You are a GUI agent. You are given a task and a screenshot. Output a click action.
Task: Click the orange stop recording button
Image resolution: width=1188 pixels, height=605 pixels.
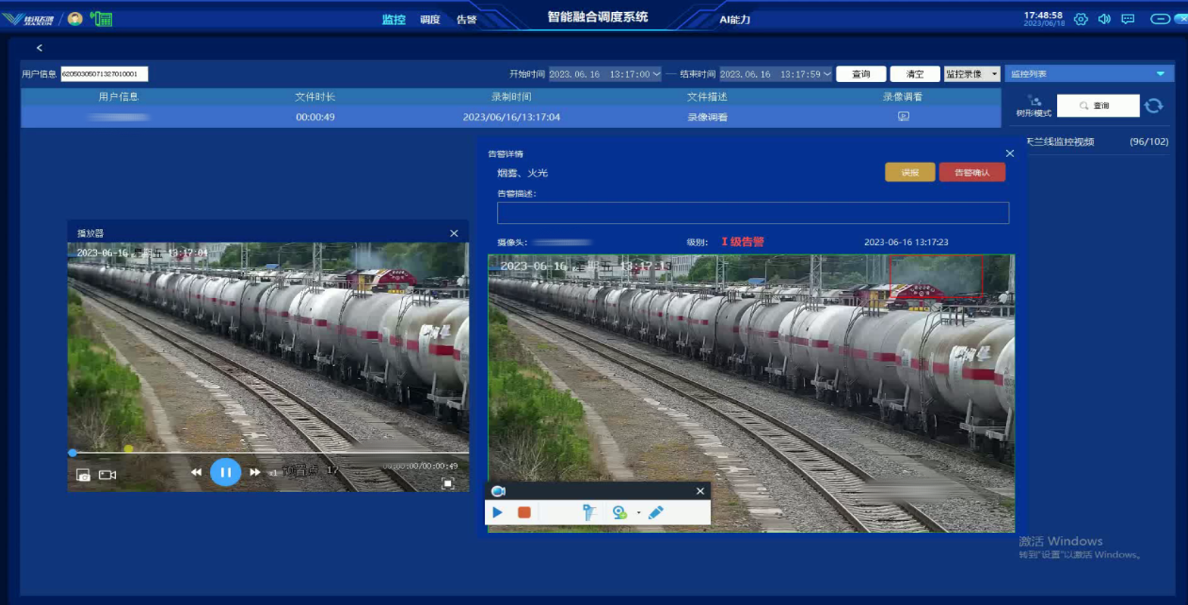click(x=524, y=513)
